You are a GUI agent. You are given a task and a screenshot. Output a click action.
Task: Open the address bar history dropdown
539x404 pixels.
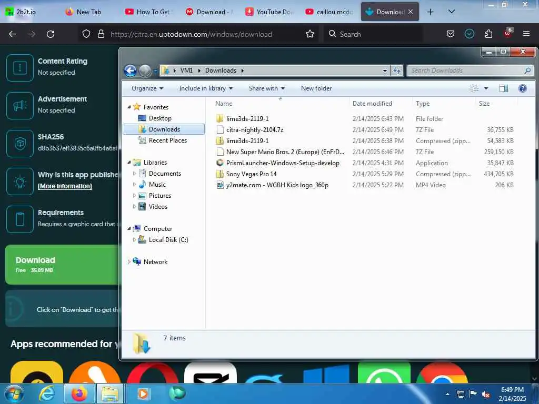tap(385, 71)
